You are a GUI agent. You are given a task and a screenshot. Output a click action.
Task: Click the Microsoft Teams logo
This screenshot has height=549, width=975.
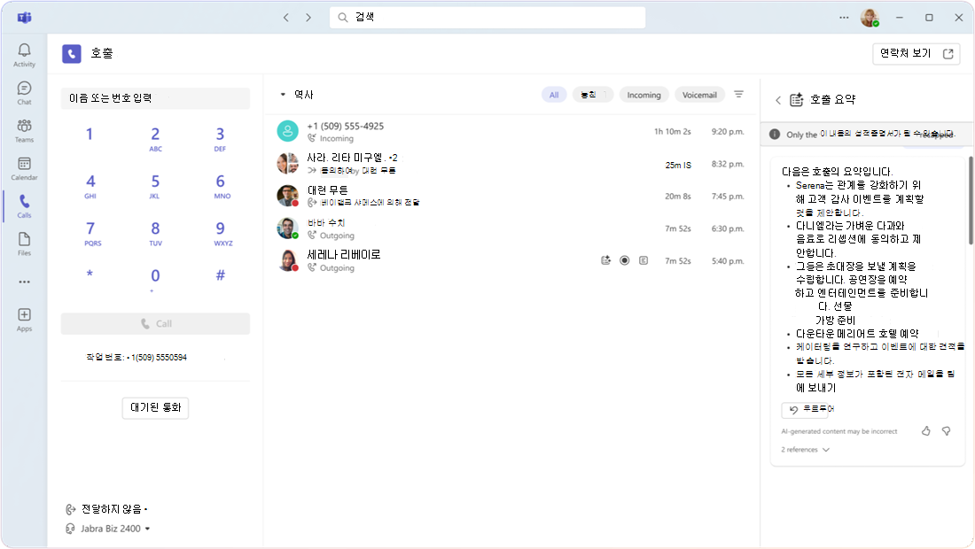coord(24,18)
